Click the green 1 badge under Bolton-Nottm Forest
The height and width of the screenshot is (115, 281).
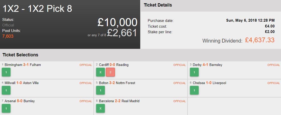[x=100, y=90]
